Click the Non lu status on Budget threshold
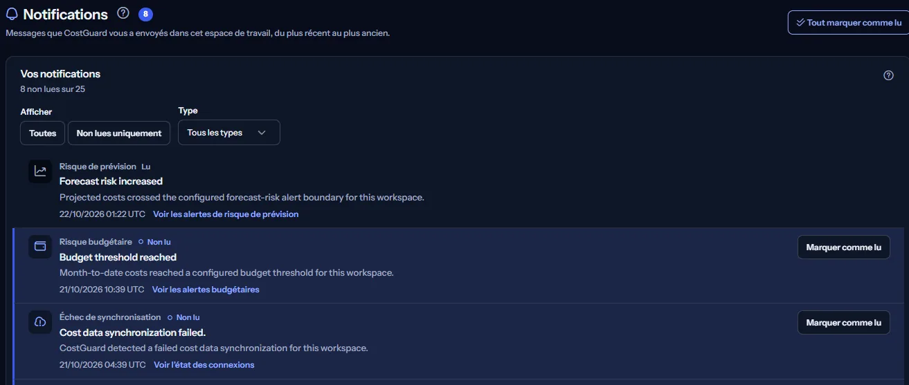The width and height of the screenshot is (909, 385). (154, 242)
